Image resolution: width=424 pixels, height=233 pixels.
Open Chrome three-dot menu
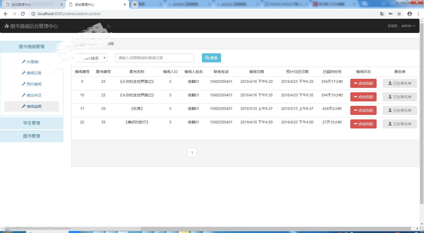coord(418,14)
